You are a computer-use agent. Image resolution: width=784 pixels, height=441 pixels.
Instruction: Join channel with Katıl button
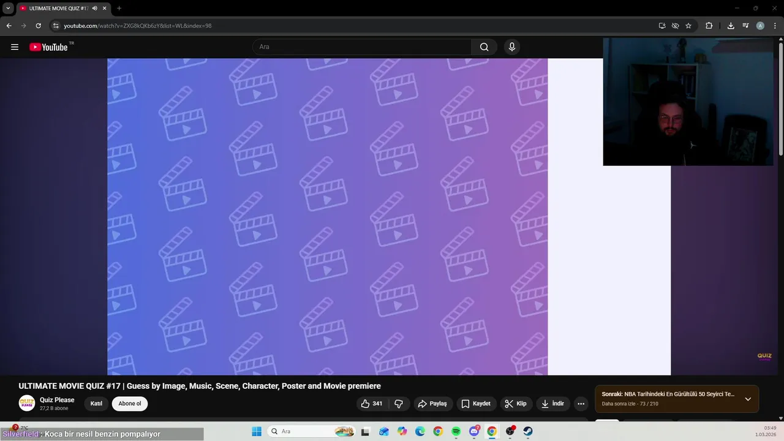(x=96, y=404)
